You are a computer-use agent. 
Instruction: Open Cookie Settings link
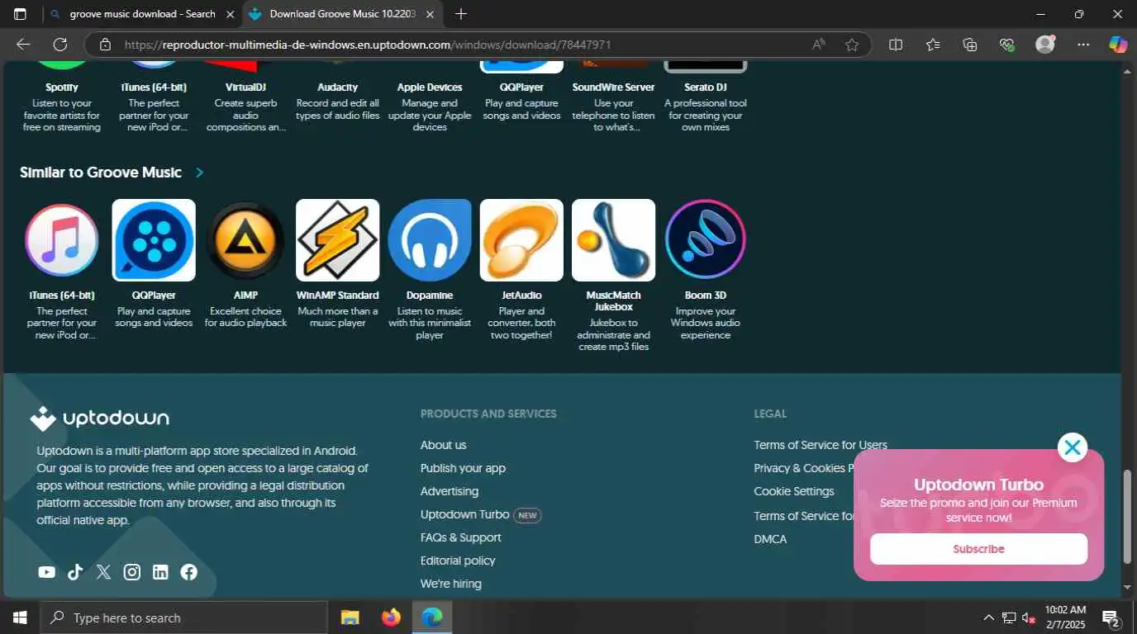[794, 491]
